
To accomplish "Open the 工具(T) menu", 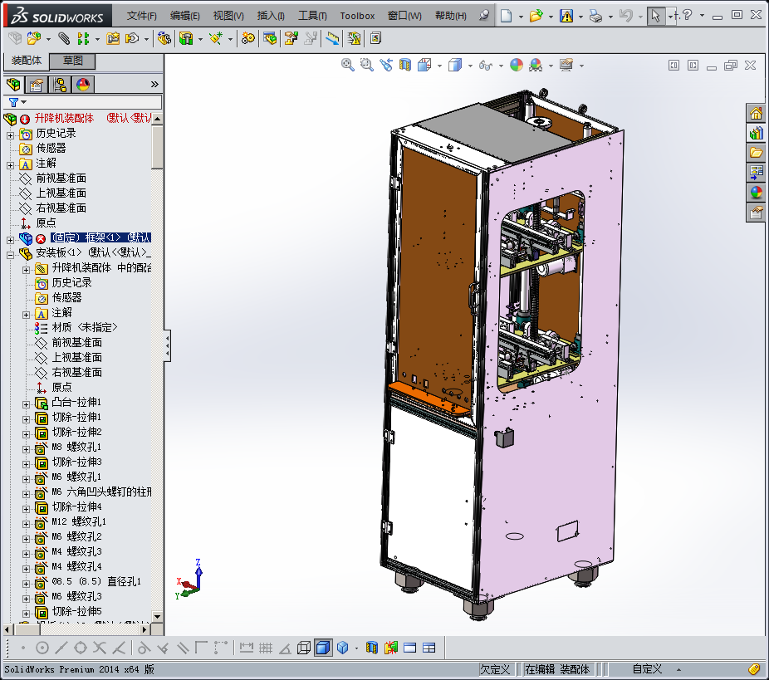I will click(x=312, y=16).
